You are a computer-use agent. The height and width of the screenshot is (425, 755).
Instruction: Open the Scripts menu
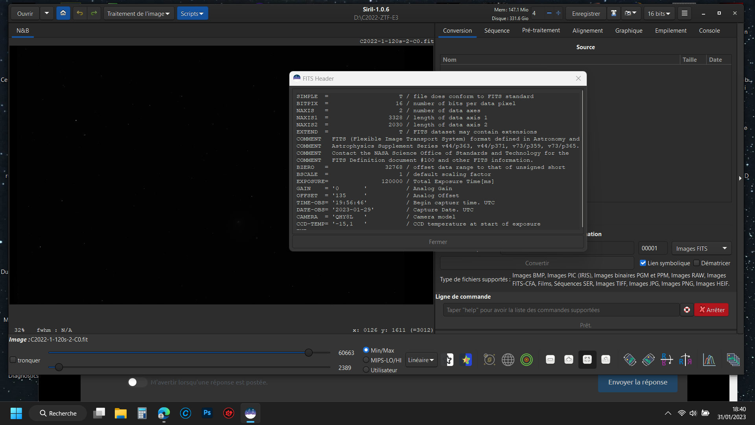[x=192, y=13]
